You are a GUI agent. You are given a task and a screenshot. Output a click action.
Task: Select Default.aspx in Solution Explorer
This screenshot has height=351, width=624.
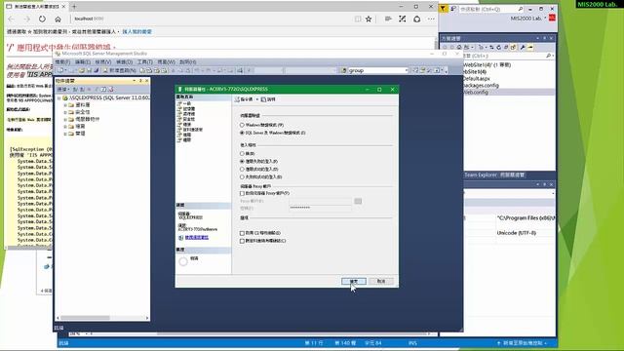[476, 78]
